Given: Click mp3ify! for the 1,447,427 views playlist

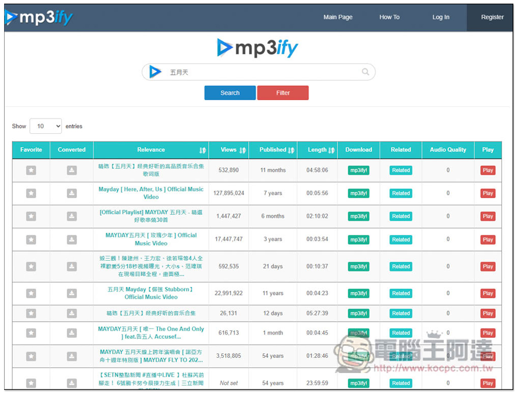Looking at the screenshot, I should coord(358,216).
